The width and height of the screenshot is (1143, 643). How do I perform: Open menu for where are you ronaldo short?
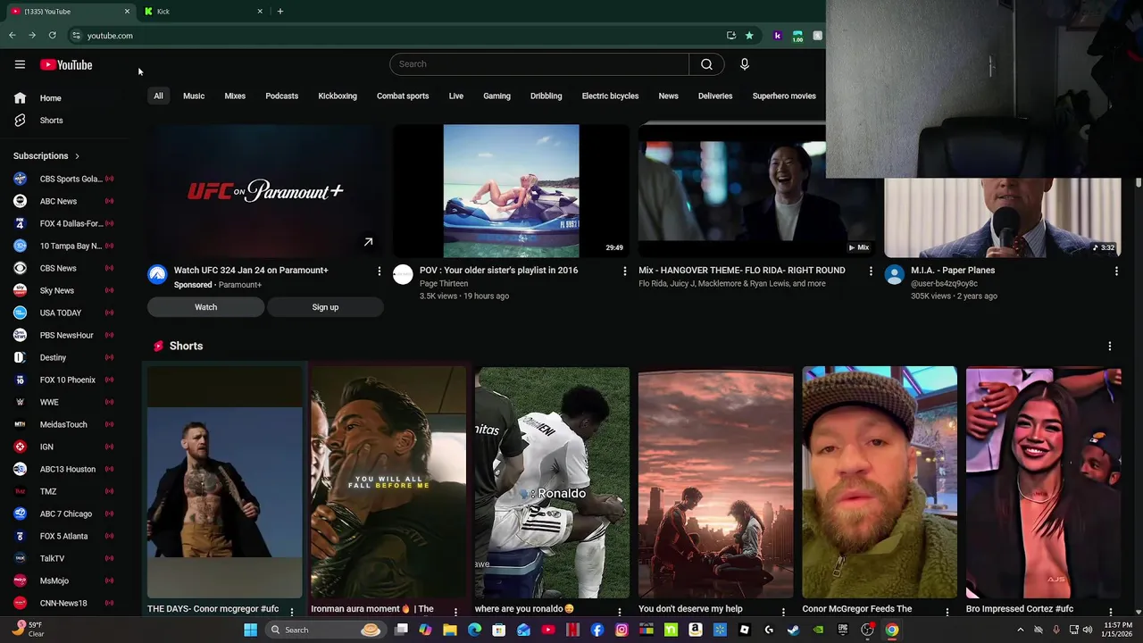click(x=620, y=612)
